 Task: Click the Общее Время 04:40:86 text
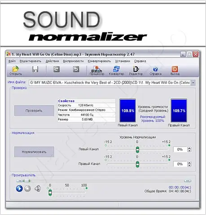pyautogui.click(x=168, y=191)
